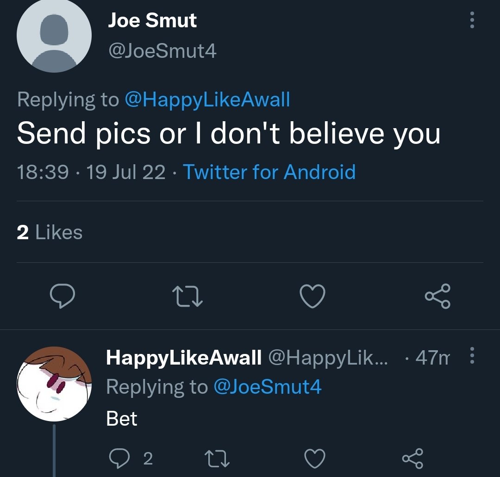Open Joe Smut's profile picture
This screenshot has width=500, height=477.
(54, 35)
